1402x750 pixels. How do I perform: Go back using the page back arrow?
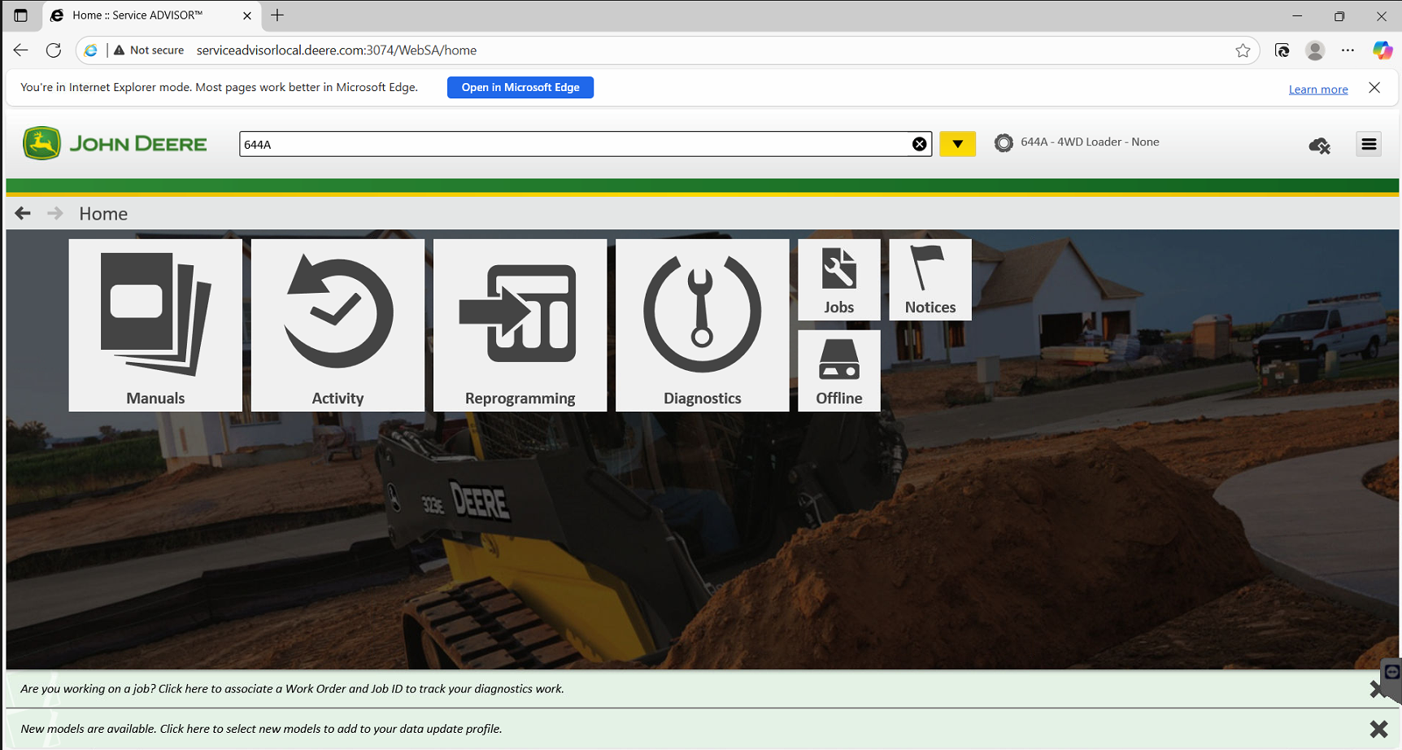[x=23, y=213]
